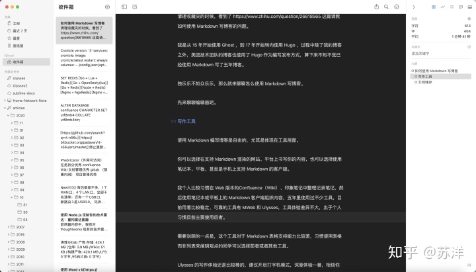This screenshot has width=476, height=272.
Task: Select folder 31 inside folder 10
Action: pos(26,205)
